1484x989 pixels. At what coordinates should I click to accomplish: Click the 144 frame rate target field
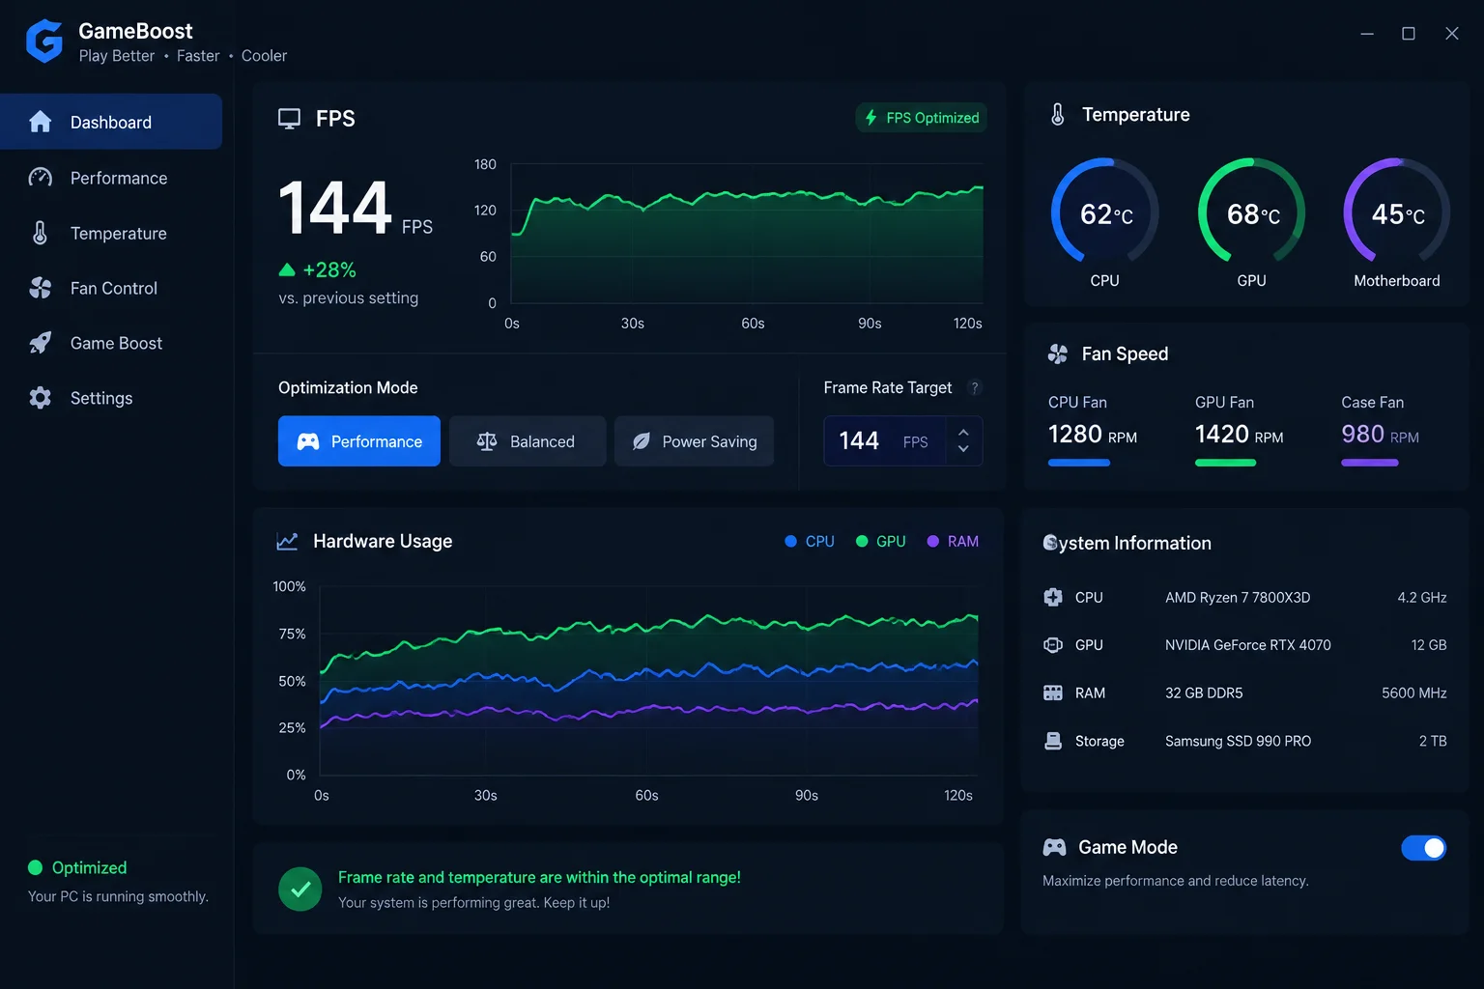(x=902, y=441)
